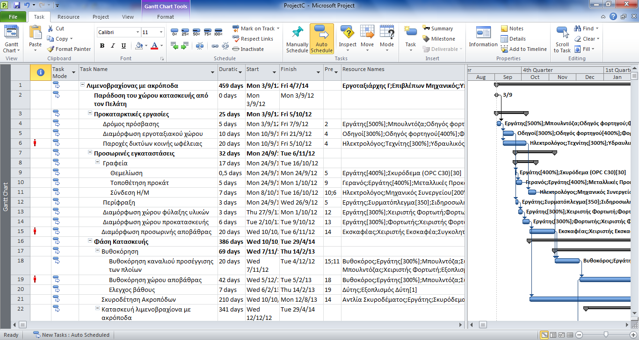Toggle Inactivate for the task
639x340 pixels.
[x=248, y=49]
